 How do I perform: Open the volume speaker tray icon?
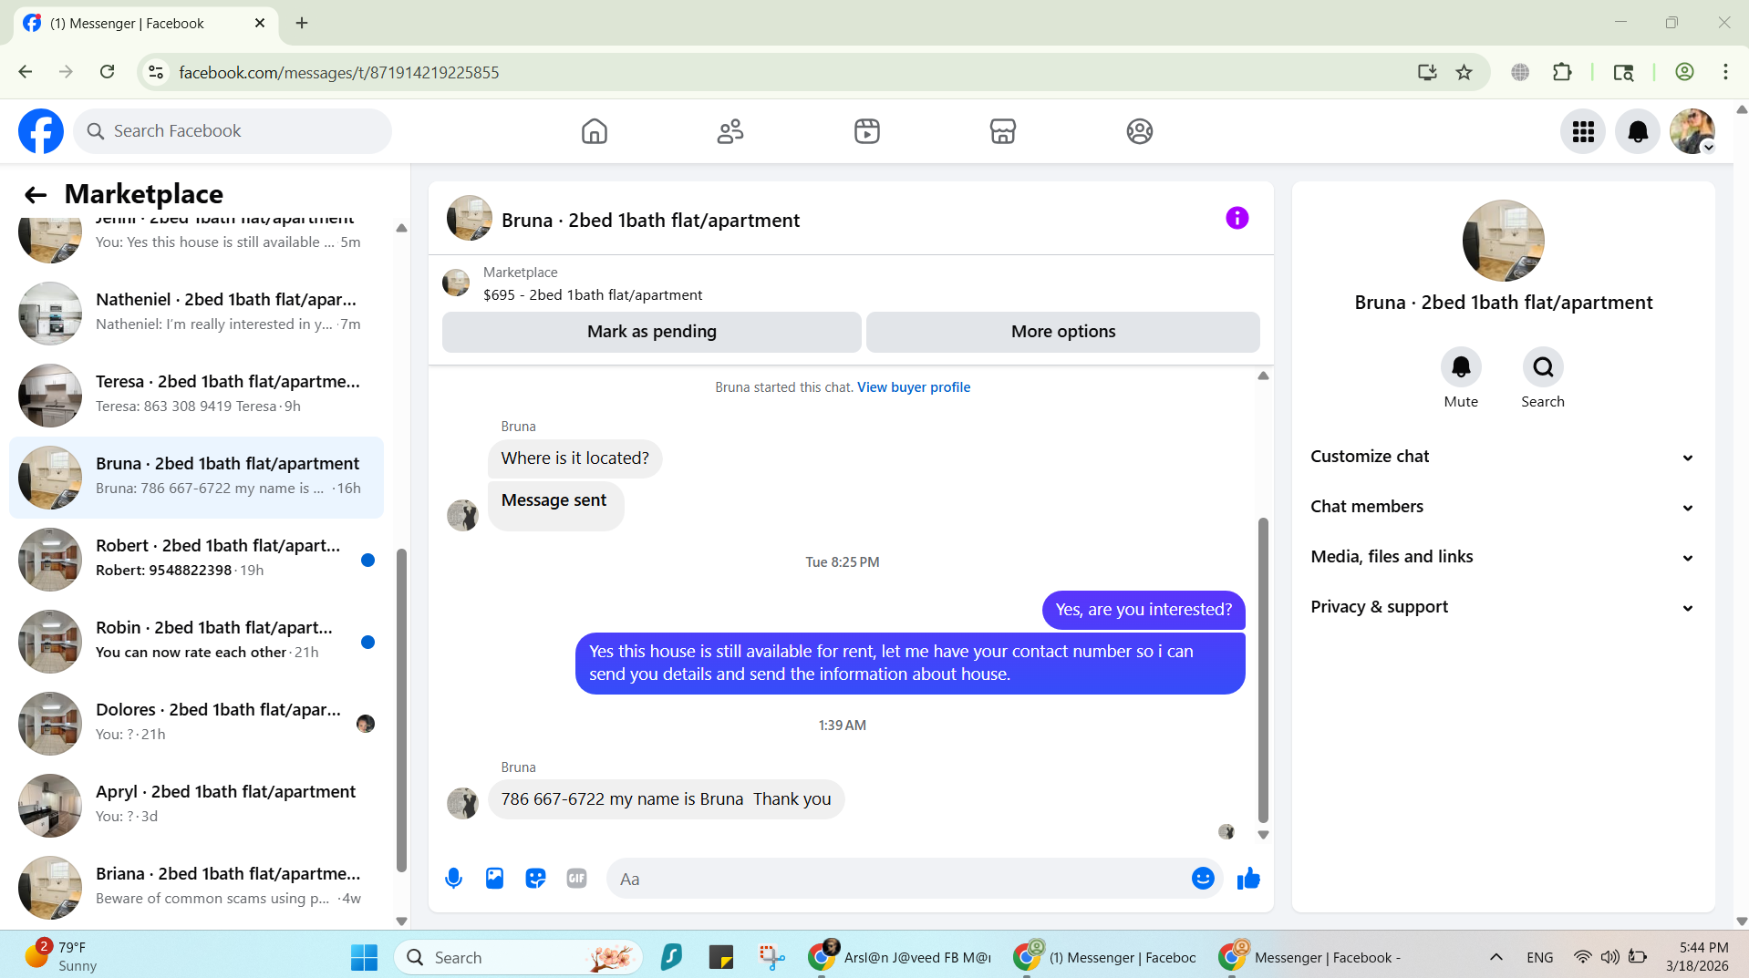pos(1609,957)
